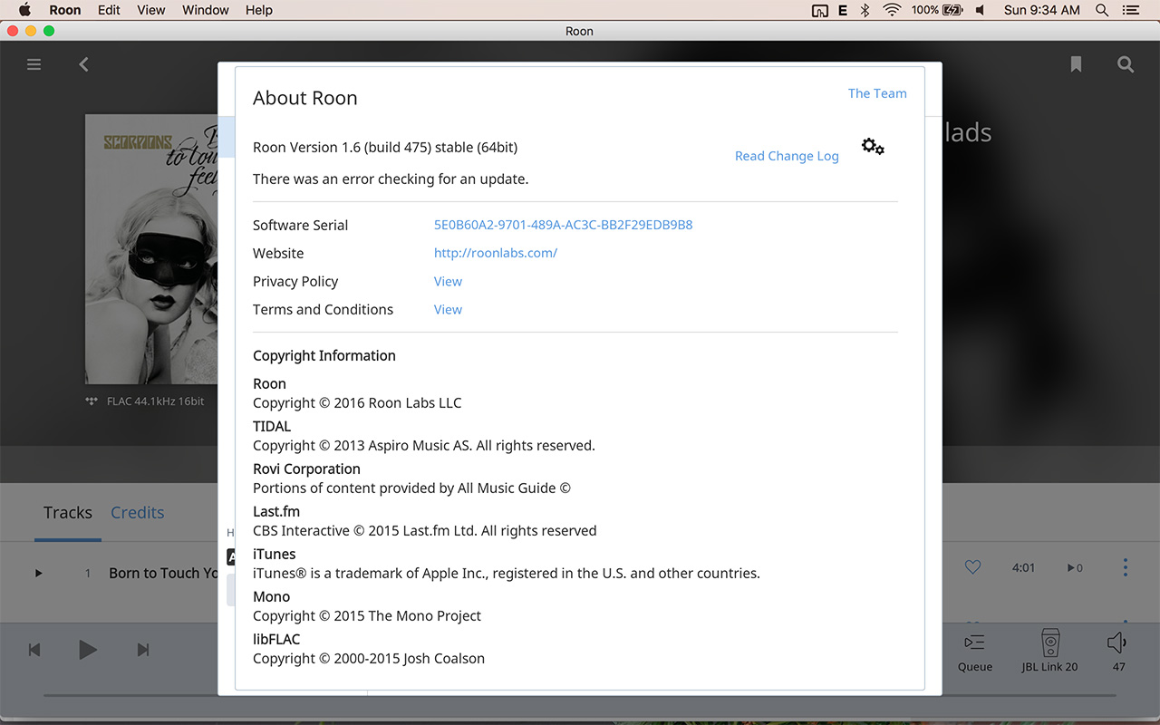The height and width of the screenshot is (725, 1160).
Task: Open the roonlabs.com website link
Action: coord(495,253)
